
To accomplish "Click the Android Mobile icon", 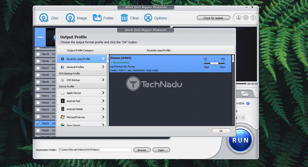I will click(63, 109).
